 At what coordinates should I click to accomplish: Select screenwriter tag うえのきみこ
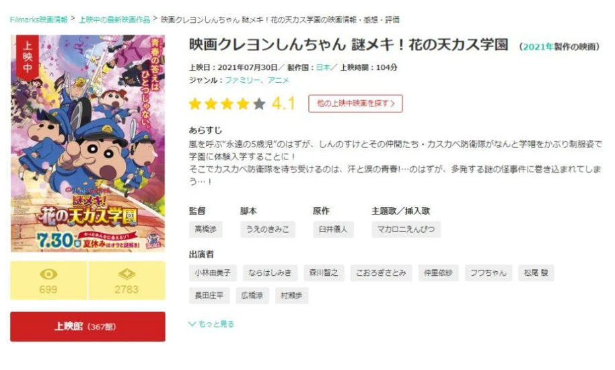268,229
